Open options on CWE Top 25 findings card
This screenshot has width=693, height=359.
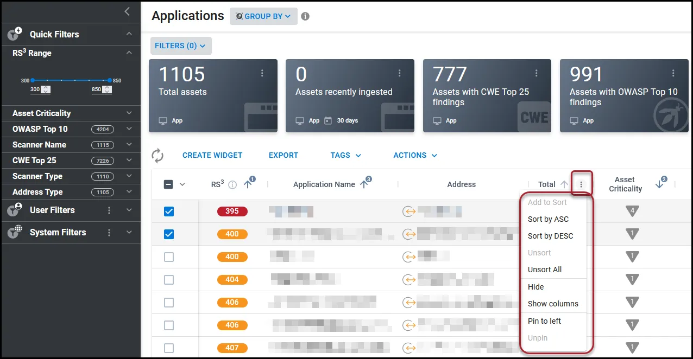(x=537, y=73)
